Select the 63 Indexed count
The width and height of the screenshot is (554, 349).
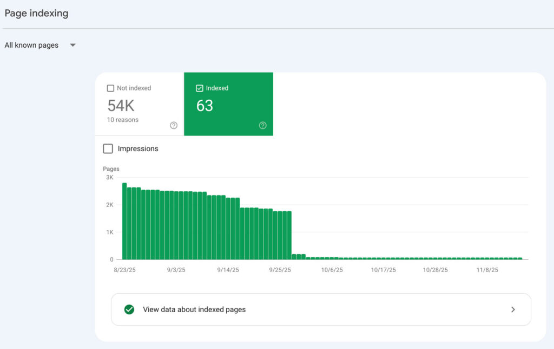pyautogui.click(x=205, y=105)
